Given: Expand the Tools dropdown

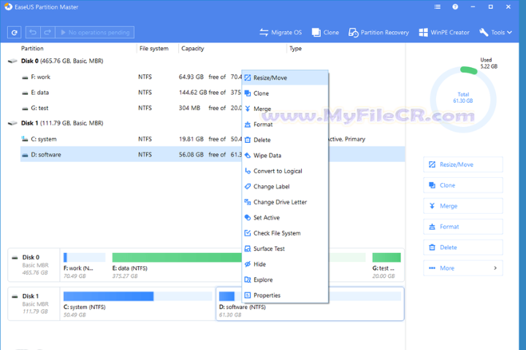Looking at the screenshot, I should pos(495,33).
